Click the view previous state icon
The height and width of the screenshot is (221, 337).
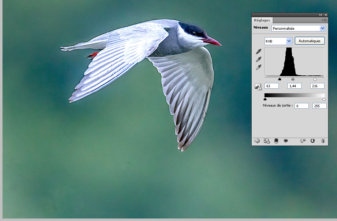pos(303,141)
